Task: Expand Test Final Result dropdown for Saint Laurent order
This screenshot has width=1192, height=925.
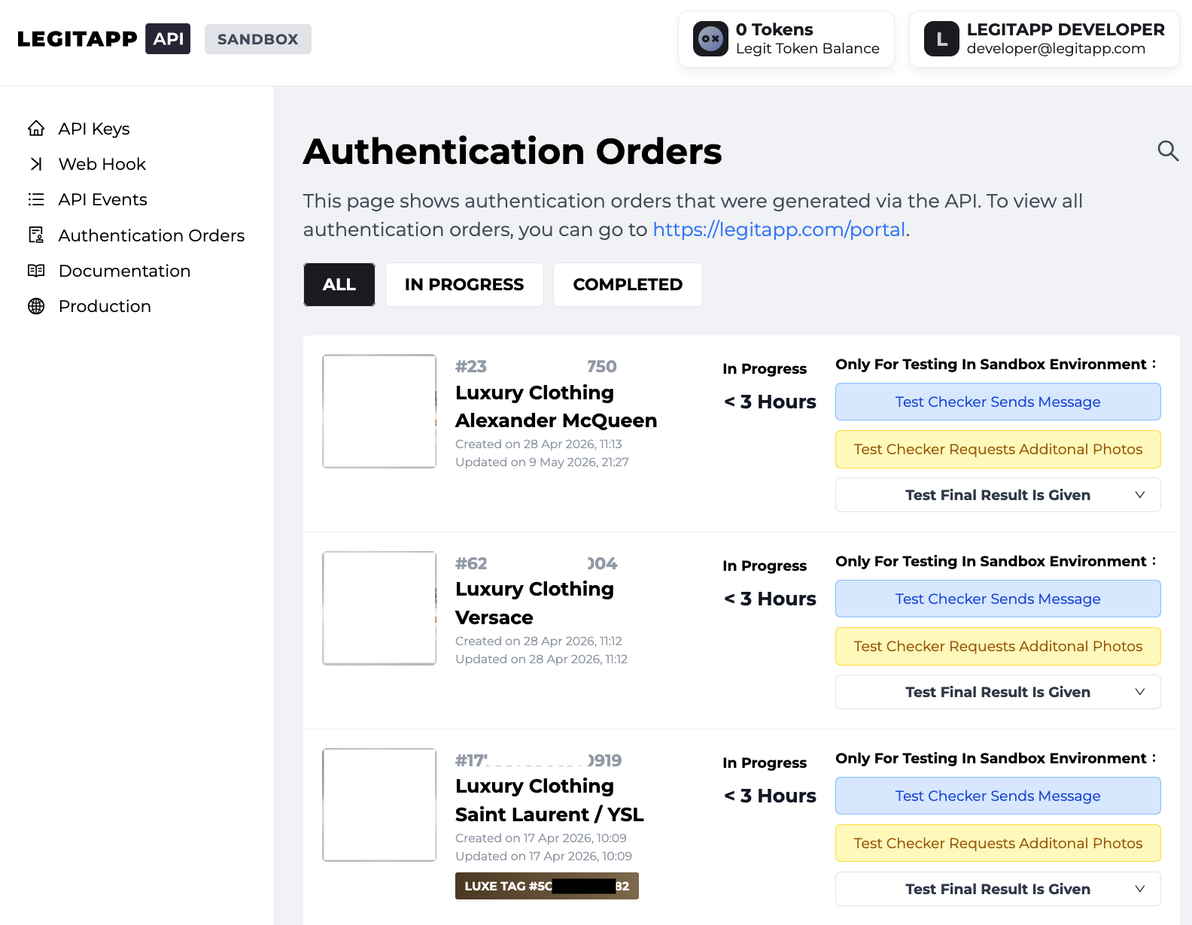Action: pos(998,889)
